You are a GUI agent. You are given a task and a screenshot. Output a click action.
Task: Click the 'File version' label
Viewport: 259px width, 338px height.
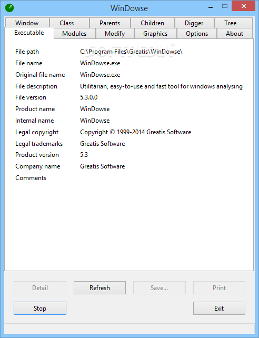(x=31, y=97)
